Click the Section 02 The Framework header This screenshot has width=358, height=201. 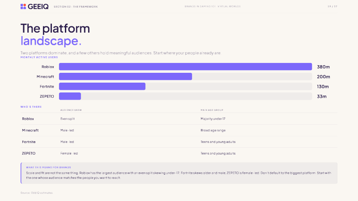pyautogui.click(x=76, y=7)
